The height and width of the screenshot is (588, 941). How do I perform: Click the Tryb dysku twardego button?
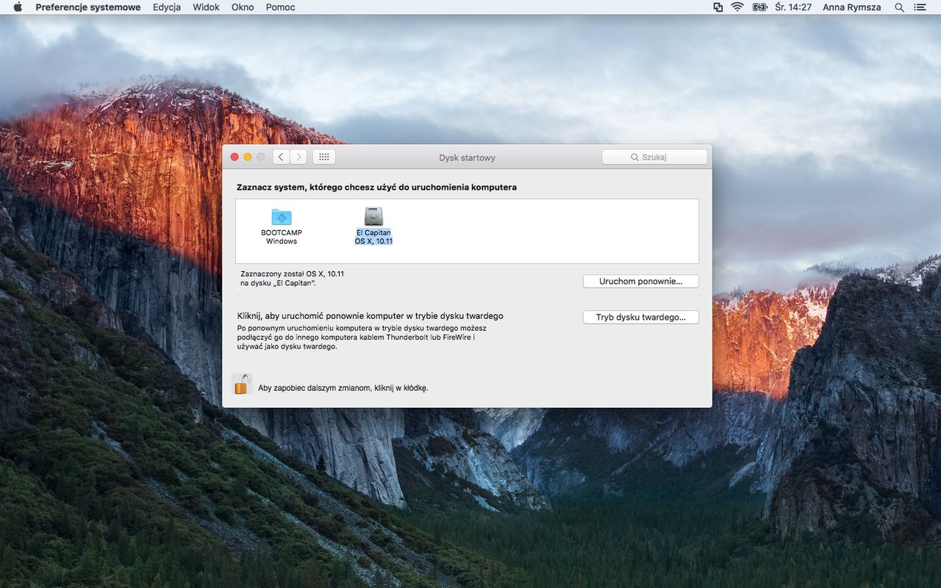pos(640,318)
